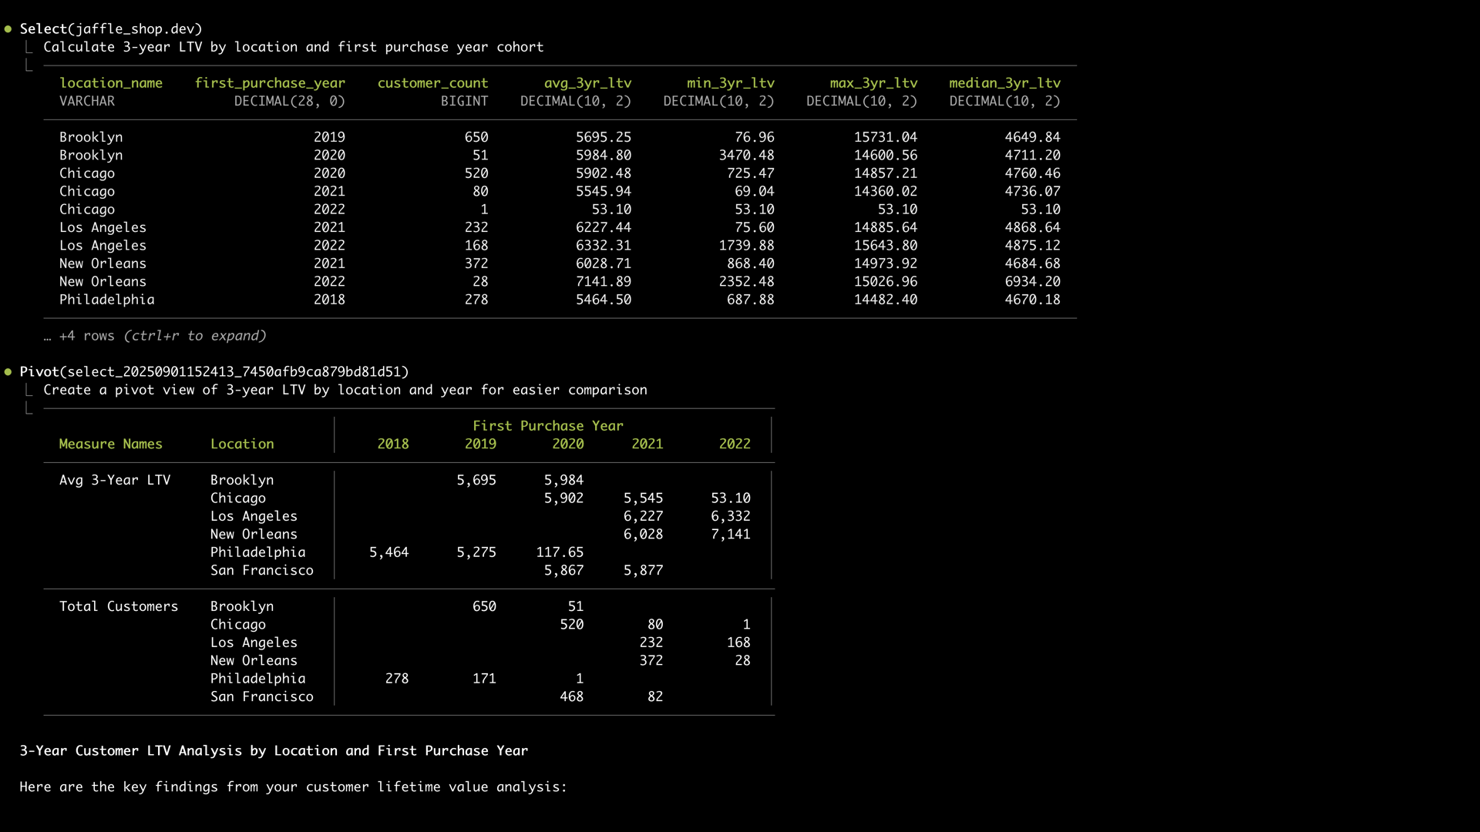Viewport: 1480px width, 832px height.
Task: Click the green bullet beside Select(jaffle_shop.dev)
Action: point(8,29)
